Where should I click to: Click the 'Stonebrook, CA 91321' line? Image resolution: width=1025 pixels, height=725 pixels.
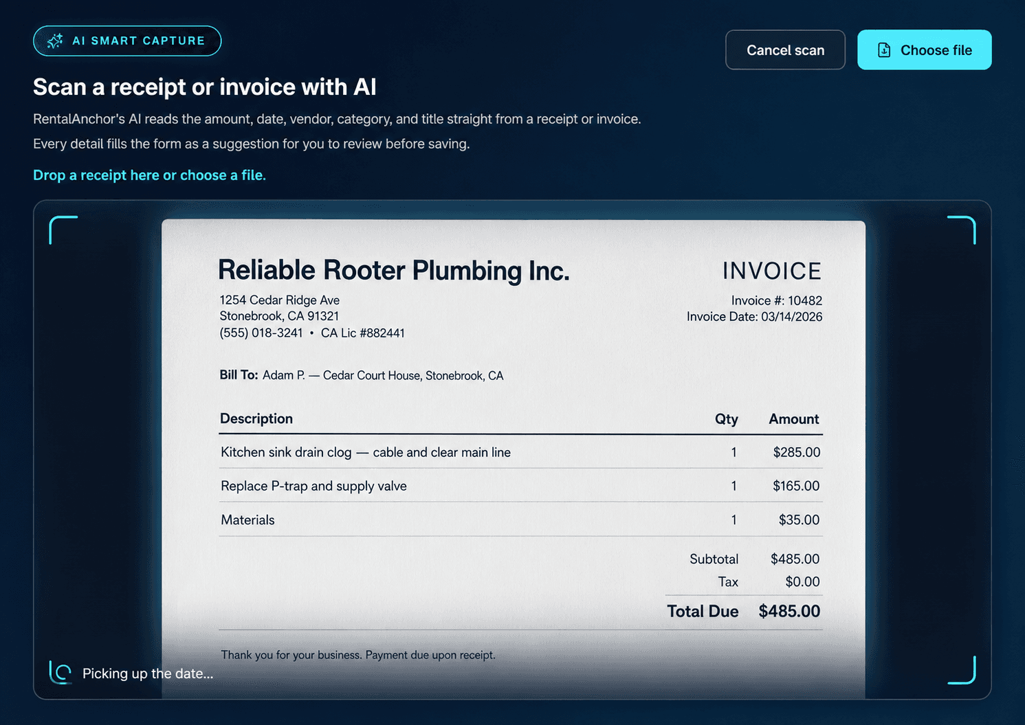279,316
